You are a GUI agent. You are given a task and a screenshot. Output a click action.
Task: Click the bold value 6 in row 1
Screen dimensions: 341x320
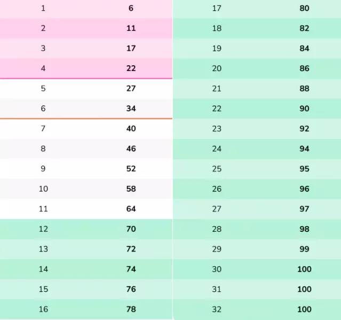pos(131,9)
